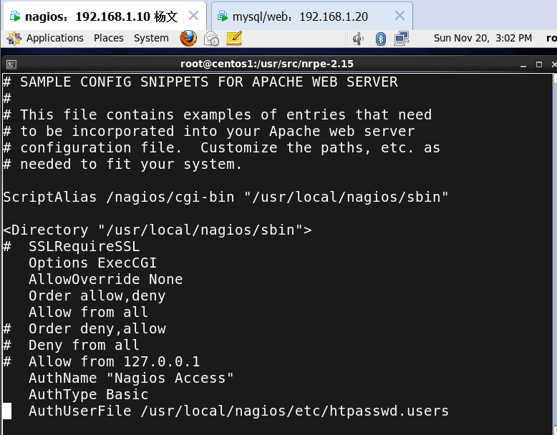Click the terminal title root@centos1:/usr/src/nrpe-2.15
Screen dimensions: 557x435
tap(267, 64)
